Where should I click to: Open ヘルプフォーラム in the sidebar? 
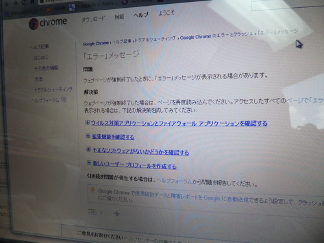click(x=45, y=100)
